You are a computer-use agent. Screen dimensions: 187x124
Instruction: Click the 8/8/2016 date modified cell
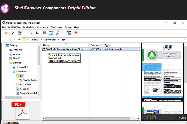tap(96, 49)
